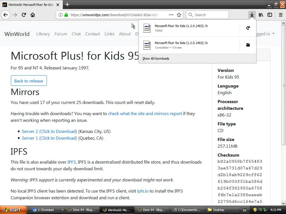Screen dimensions: 286x214
Task: Click the scrollbar down arrow
Action: click(284, 203)
